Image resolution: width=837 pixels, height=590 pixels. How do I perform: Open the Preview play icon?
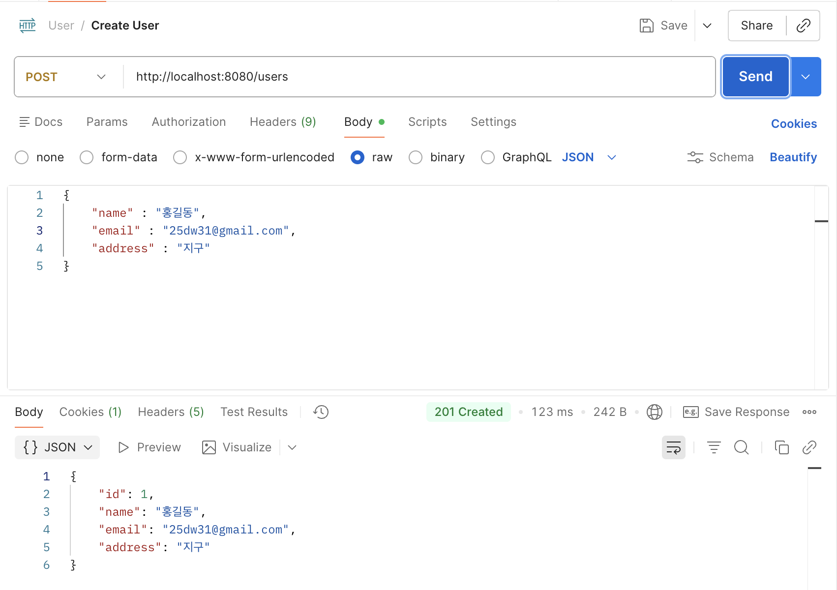[x=123, y=447]
